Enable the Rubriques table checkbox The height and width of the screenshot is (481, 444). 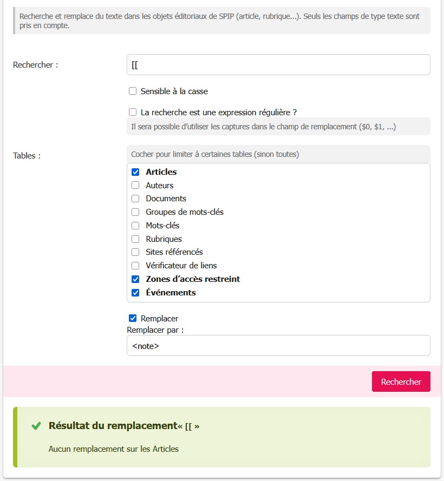tap(136, 239)
